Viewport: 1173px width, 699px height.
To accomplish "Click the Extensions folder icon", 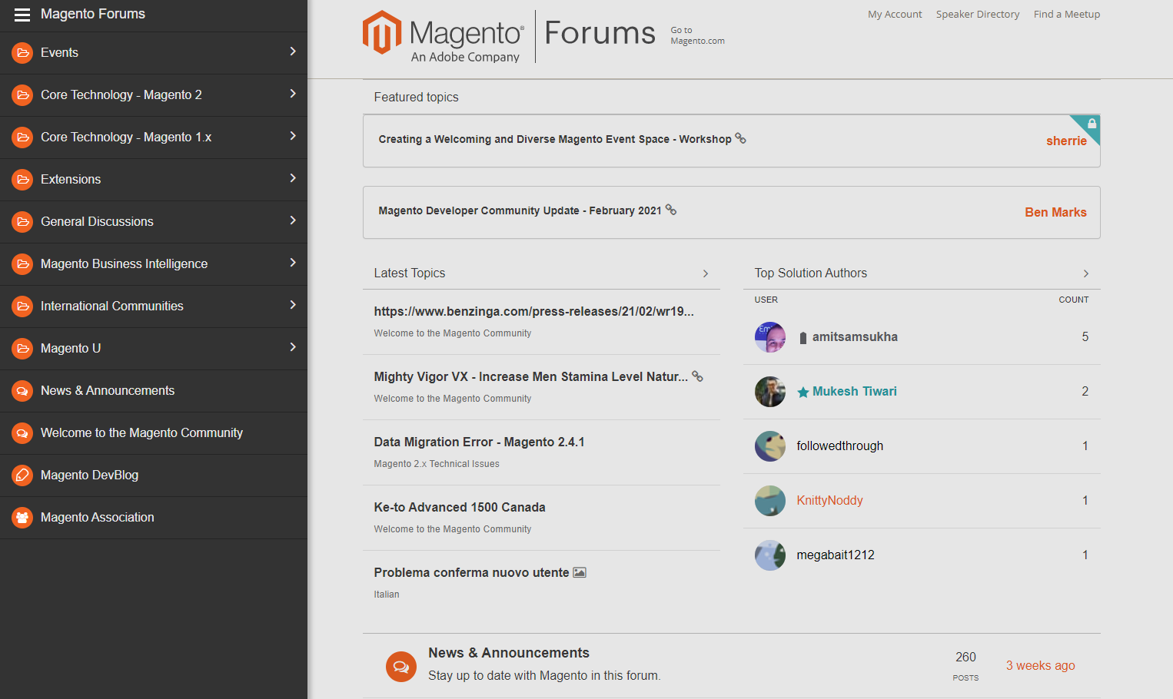I will tap(22, 180).
